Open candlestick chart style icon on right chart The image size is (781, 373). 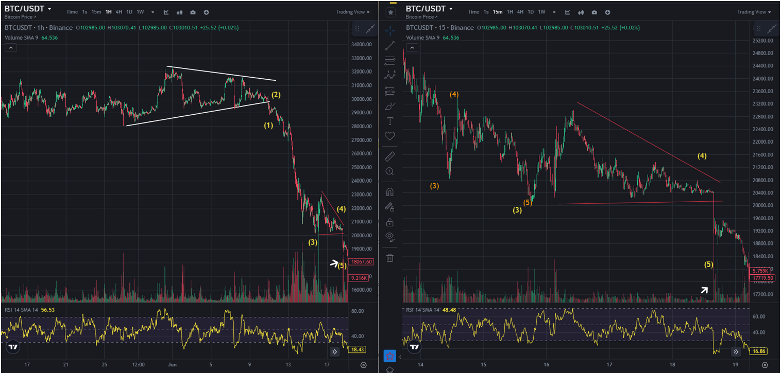pyautogui.click(x=582, y=12)
